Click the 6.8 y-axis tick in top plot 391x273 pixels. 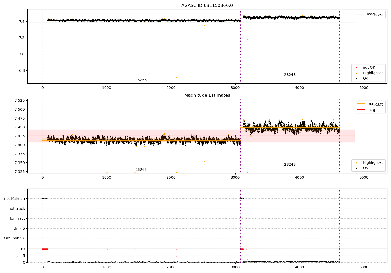(22, 71)
